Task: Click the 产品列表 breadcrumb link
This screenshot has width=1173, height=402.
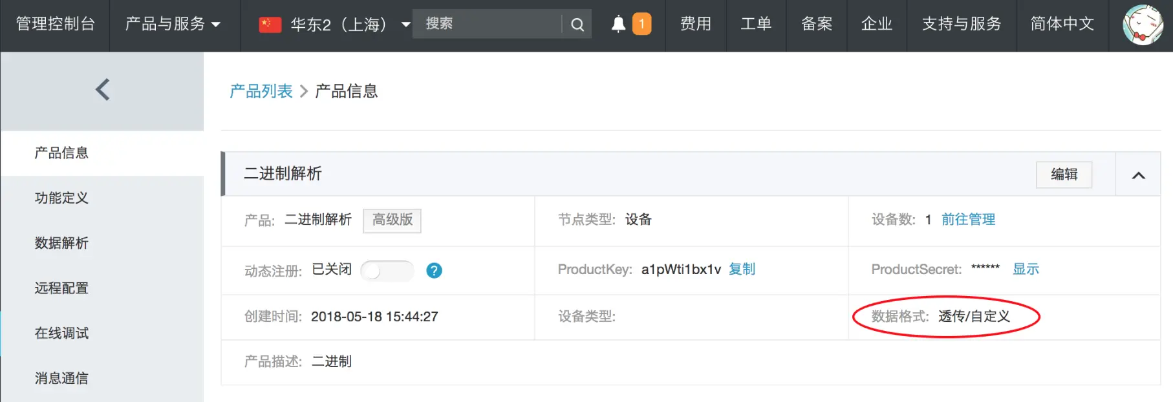Action: [261, 91]
